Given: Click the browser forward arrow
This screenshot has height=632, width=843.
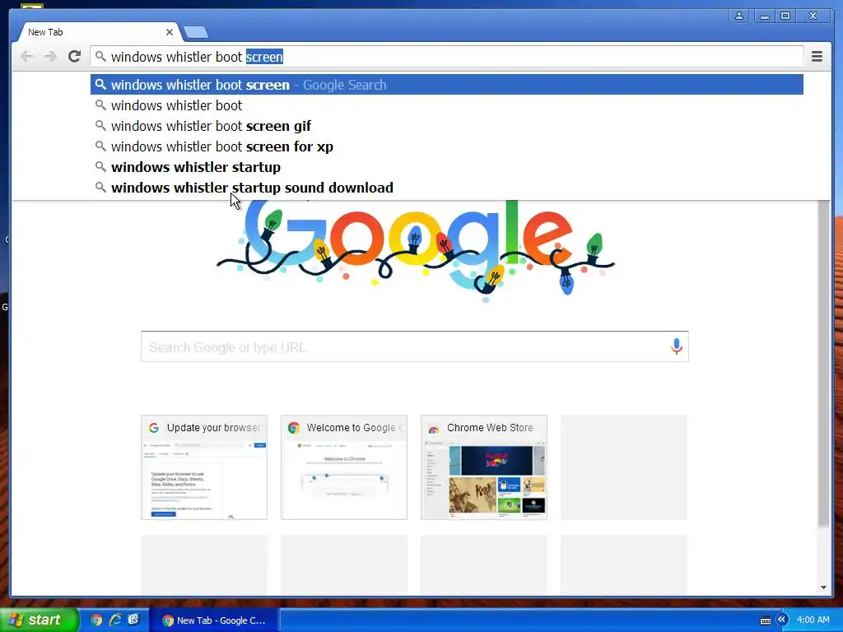Looking at the screenshot, I should coord(50,57).
